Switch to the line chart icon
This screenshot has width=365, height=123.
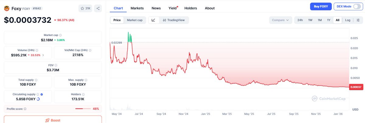point(153,20)
